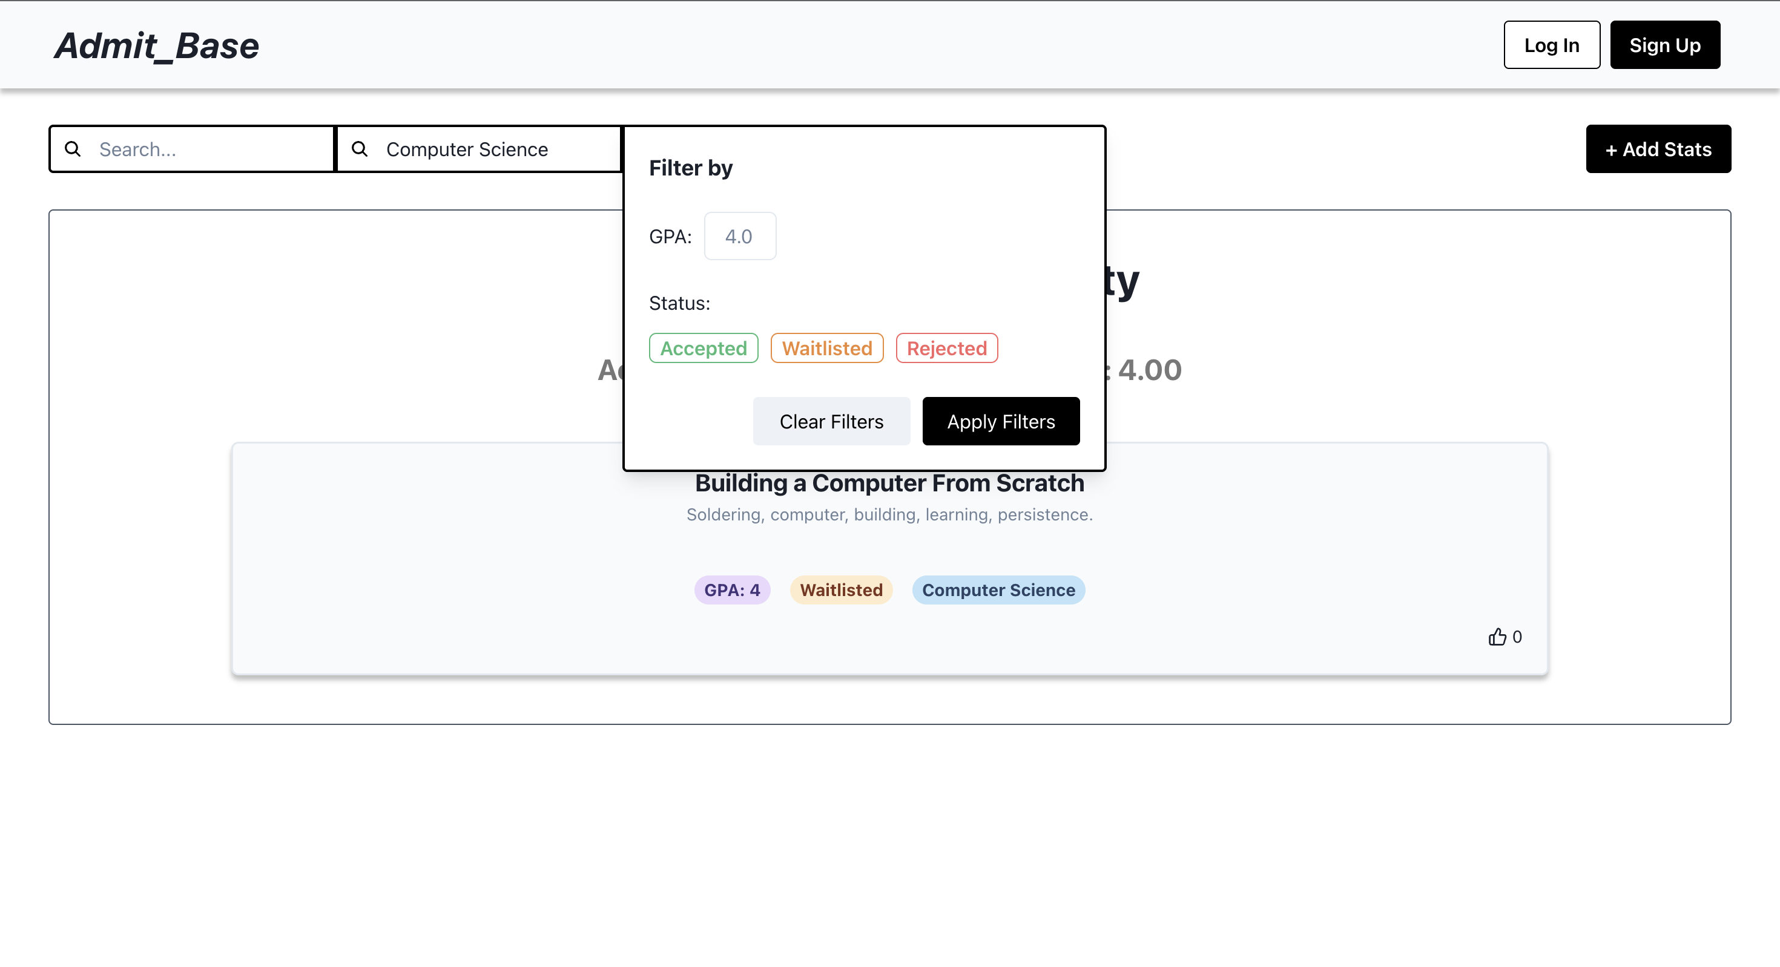Click the search magnifier icon
The image size is (1780, 967).
73,148
